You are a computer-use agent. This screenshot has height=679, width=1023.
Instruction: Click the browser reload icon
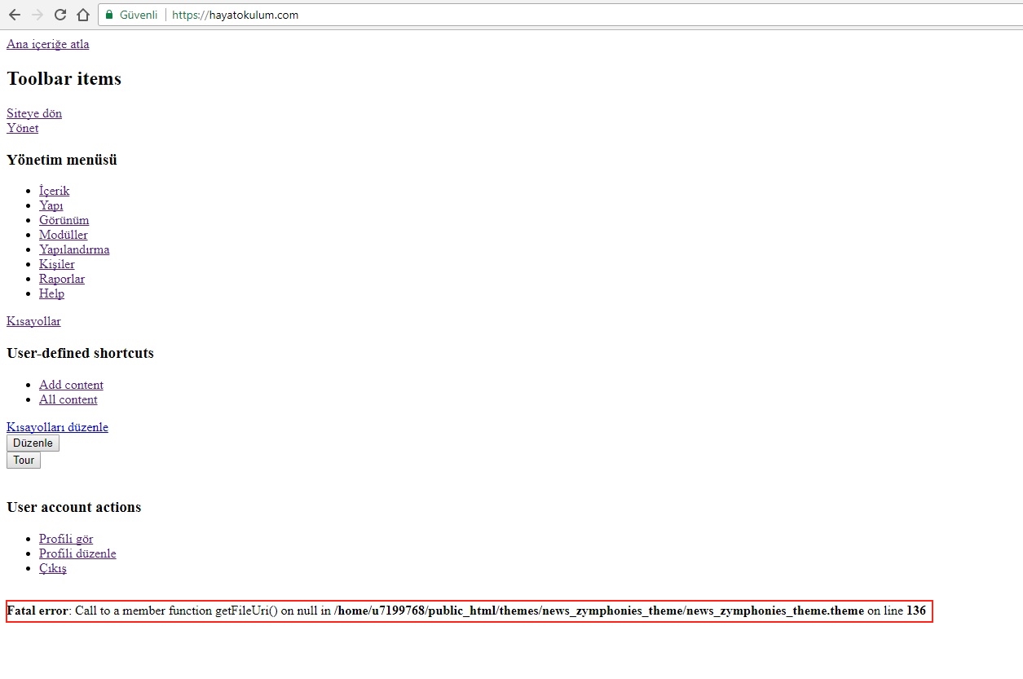60,15
